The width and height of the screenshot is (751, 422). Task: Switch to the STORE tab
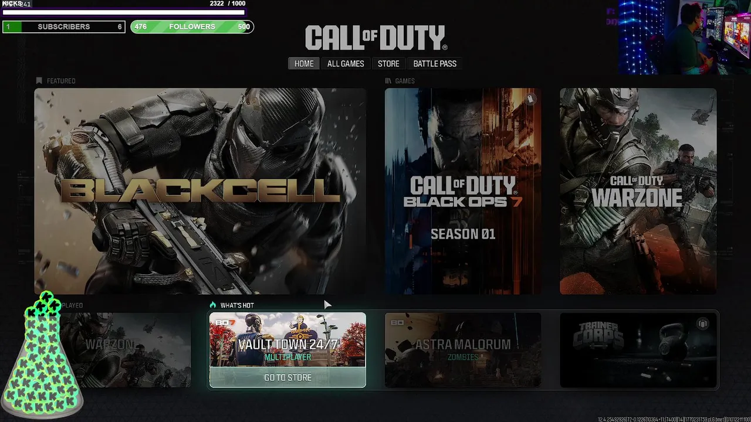point(388,63)
